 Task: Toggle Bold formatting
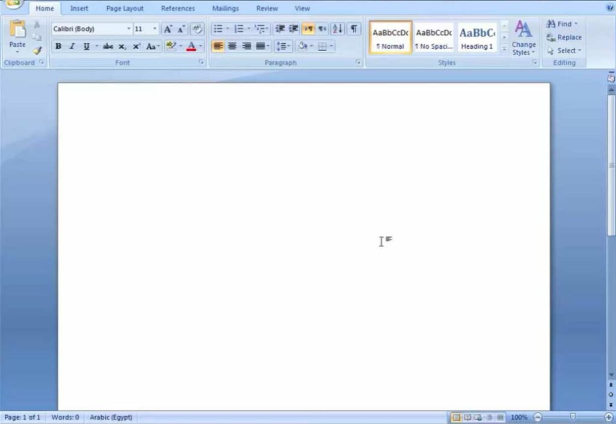(58, 46)
